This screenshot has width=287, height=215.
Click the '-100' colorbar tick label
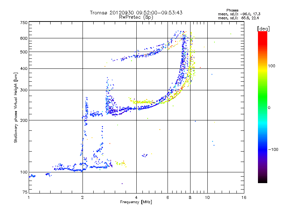[x=273, y=149]
